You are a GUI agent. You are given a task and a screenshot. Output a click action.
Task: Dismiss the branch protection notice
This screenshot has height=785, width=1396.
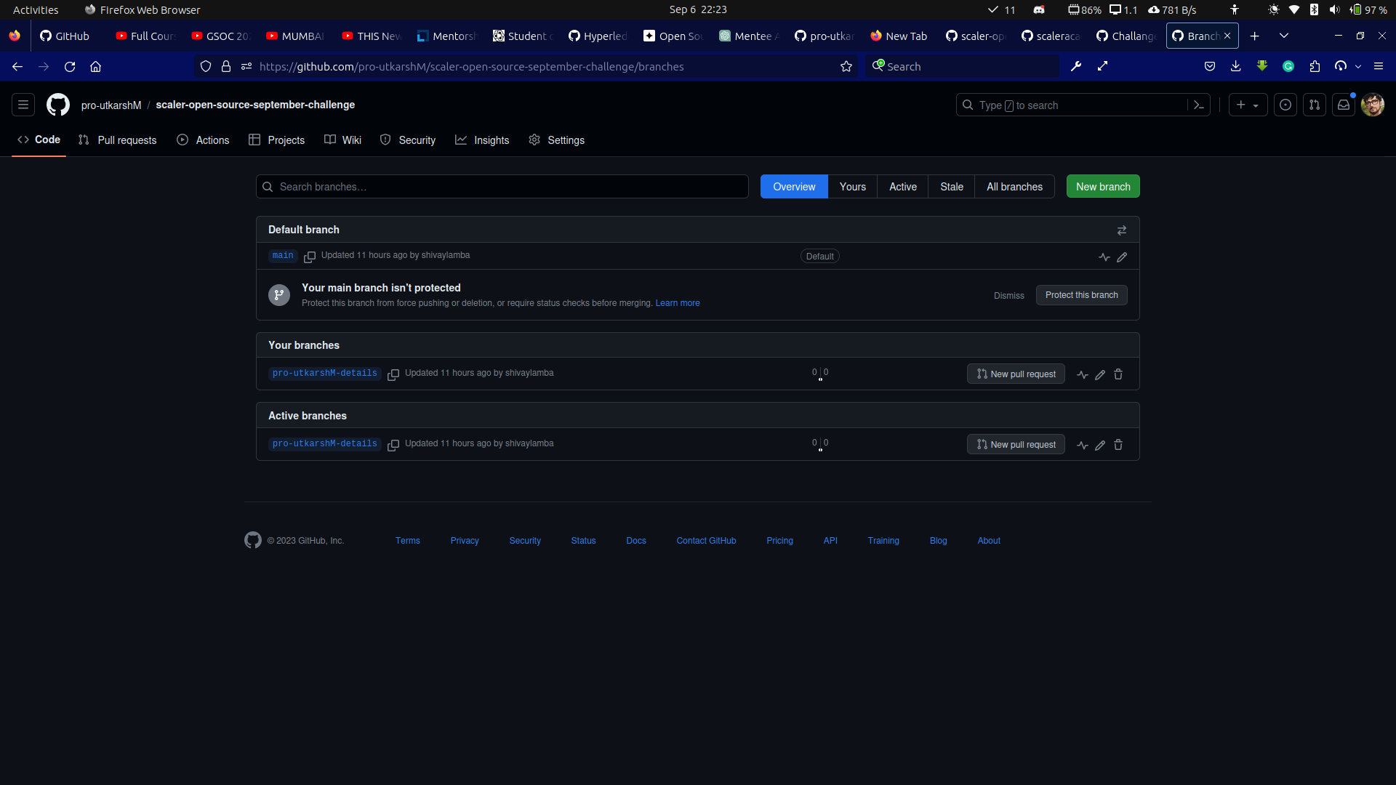click(x=1008, y=295)
